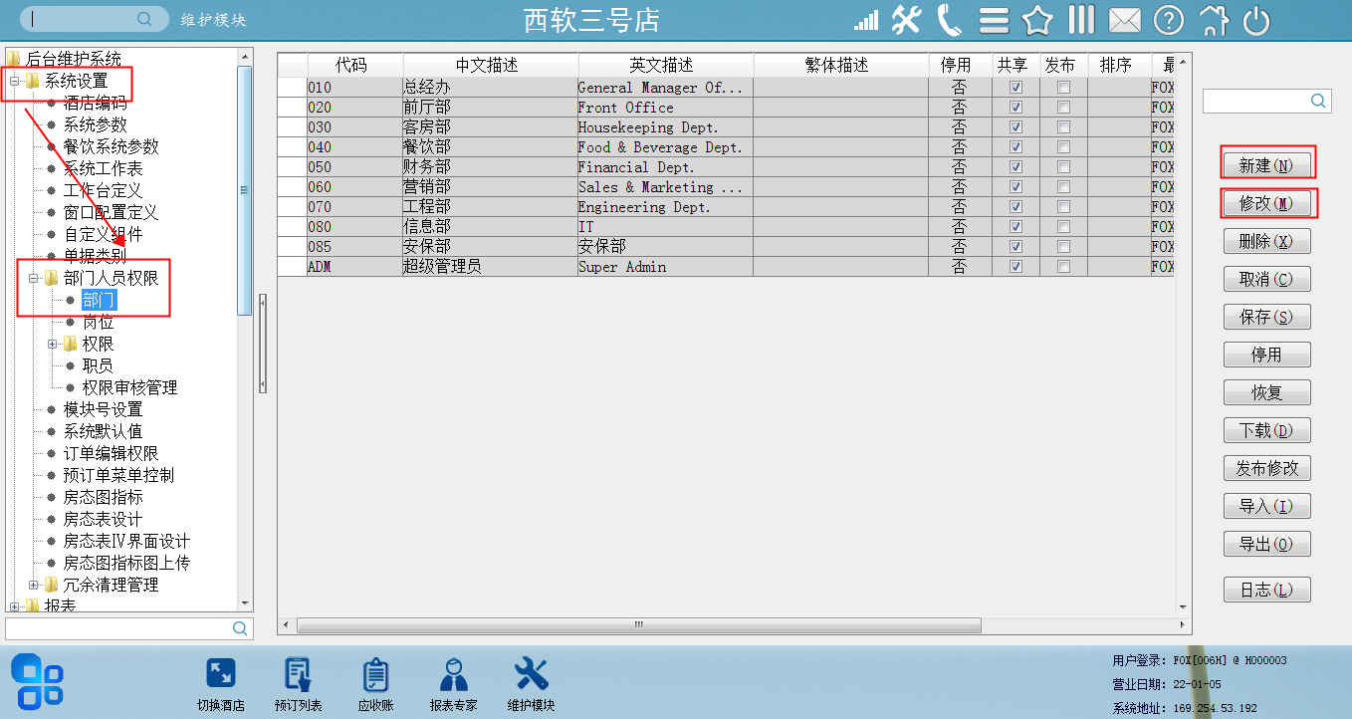Viewport: 1352px width, 719px height.
Task: Click the 维护模块 wrench icon in bottom bar
Action: tap(531, 674)
